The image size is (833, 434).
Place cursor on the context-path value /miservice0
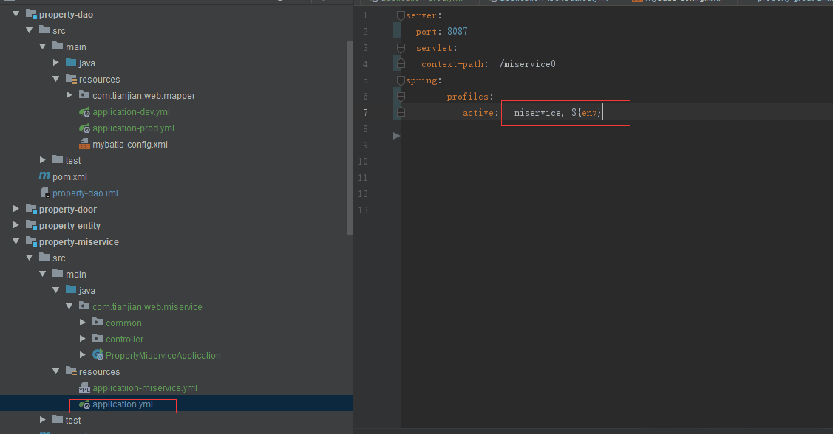coord(527,64)
